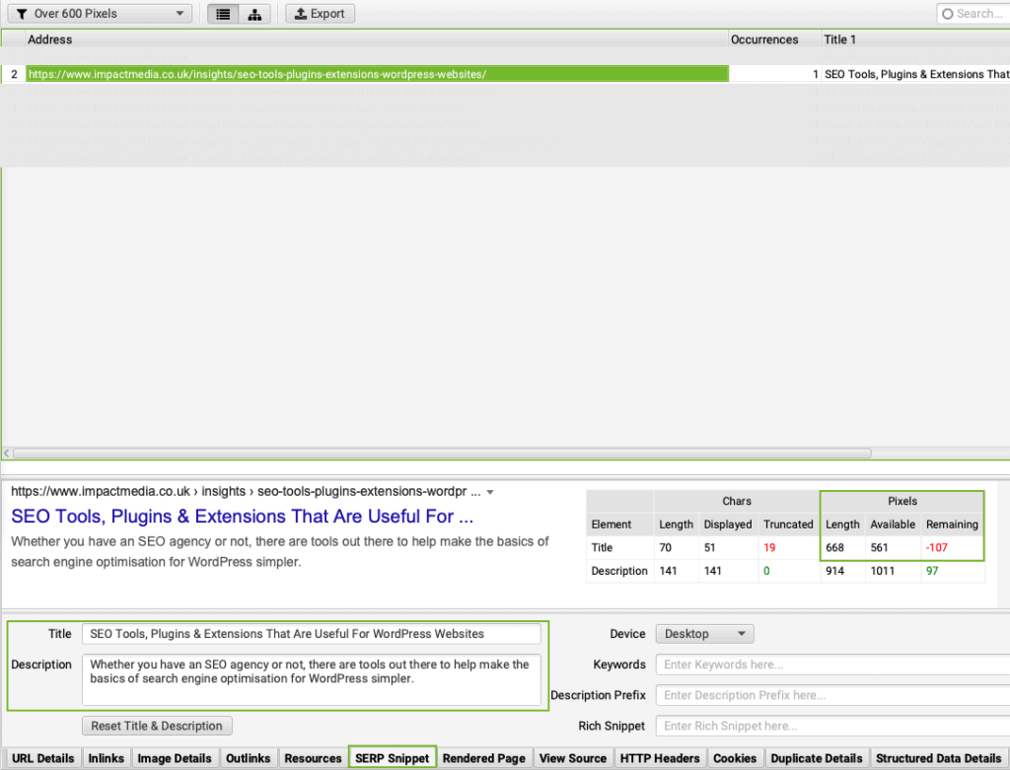Viewport: 1010px width, 770px height.
Task: Switch to Resources tab
Action: pos(313,758)
